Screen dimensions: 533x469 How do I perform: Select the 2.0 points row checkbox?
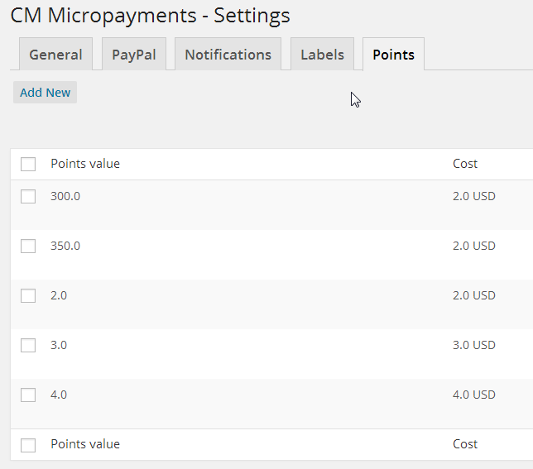[x=28, y=295]
